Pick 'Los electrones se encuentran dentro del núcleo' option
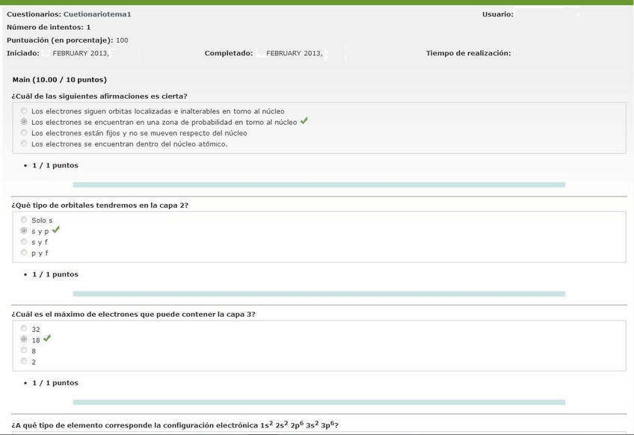 24,144
